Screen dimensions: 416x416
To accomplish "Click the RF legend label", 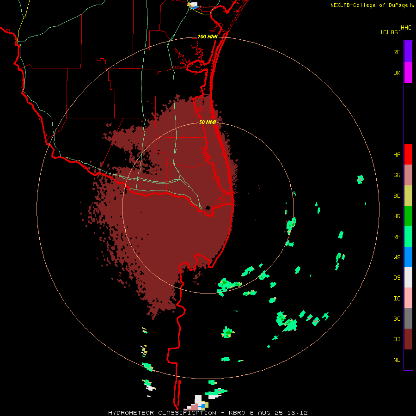I will [x=397, y=52].
